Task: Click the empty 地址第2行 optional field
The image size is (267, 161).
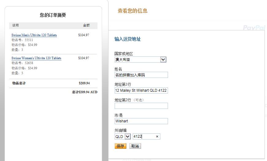Action: pos(141,106)
